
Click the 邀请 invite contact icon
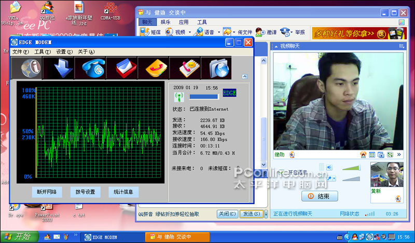click(x=260, y=32)
